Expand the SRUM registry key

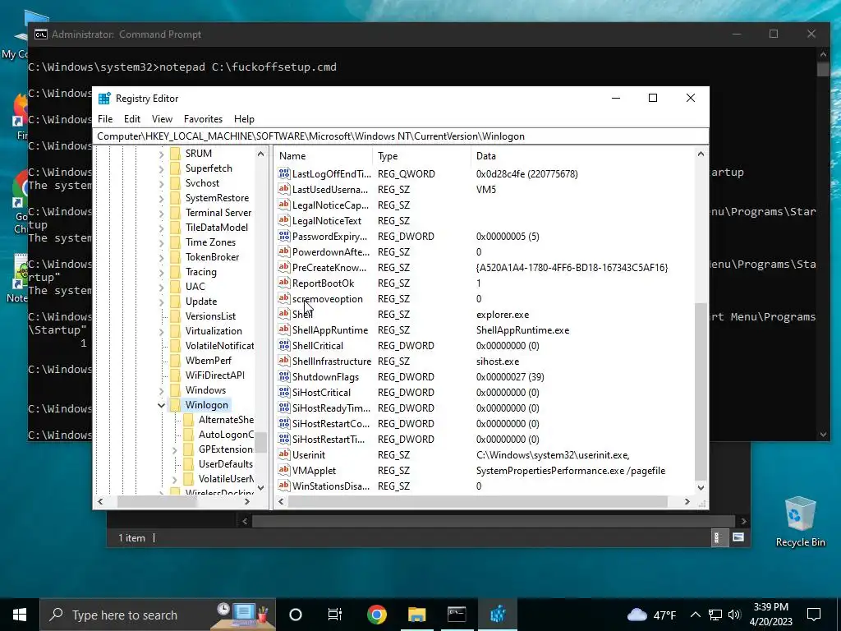(161, 154)
